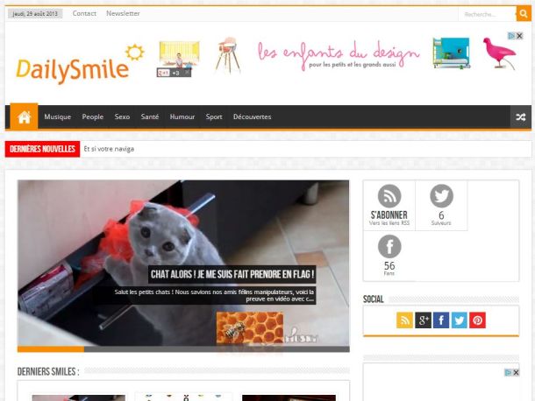Open the Twitter icon in Social widget
535x401 pixels.
460,320
